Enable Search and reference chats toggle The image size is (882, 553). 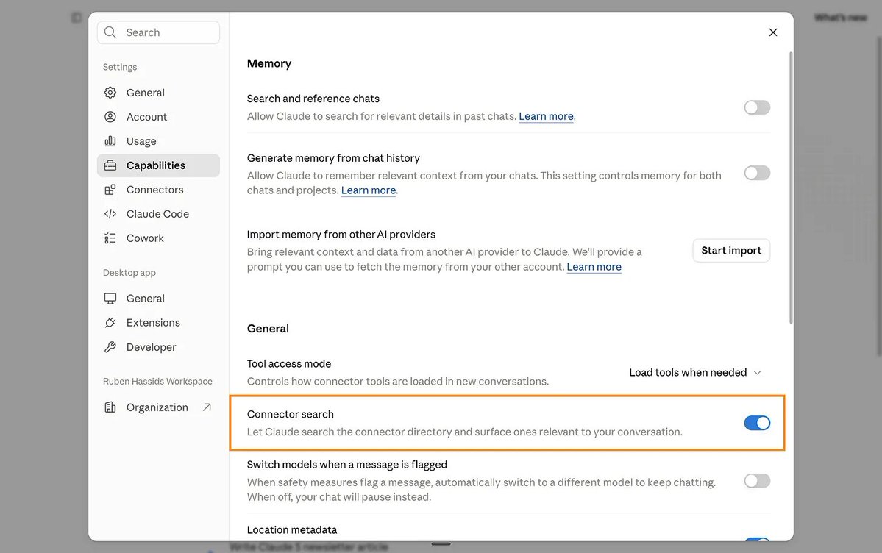click(x=756, y=107)
